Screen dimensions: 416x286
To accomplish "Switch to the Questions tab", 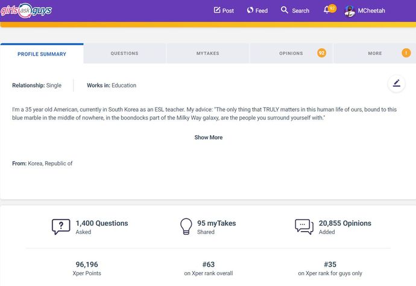I will [124, 53].
